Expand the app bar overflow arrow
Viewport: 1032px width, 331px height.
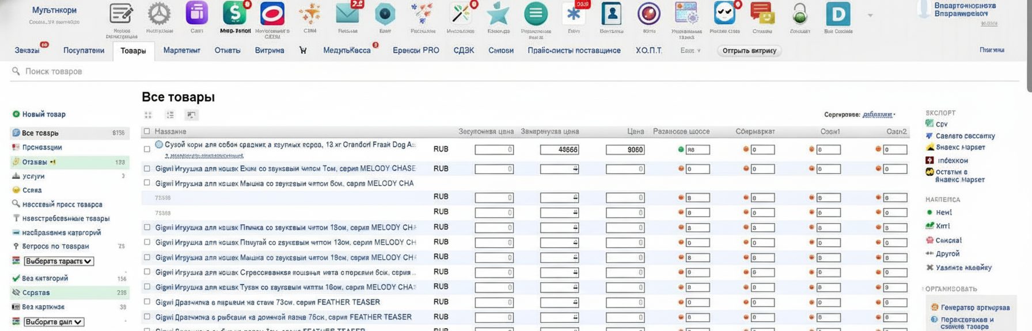pos(870,16)
